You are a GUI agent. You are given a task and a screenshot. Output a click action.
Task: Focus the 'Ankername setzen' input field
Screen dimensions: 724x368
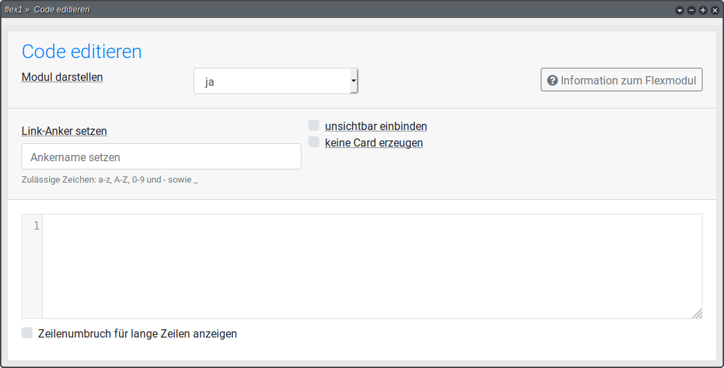coord(161,157)
